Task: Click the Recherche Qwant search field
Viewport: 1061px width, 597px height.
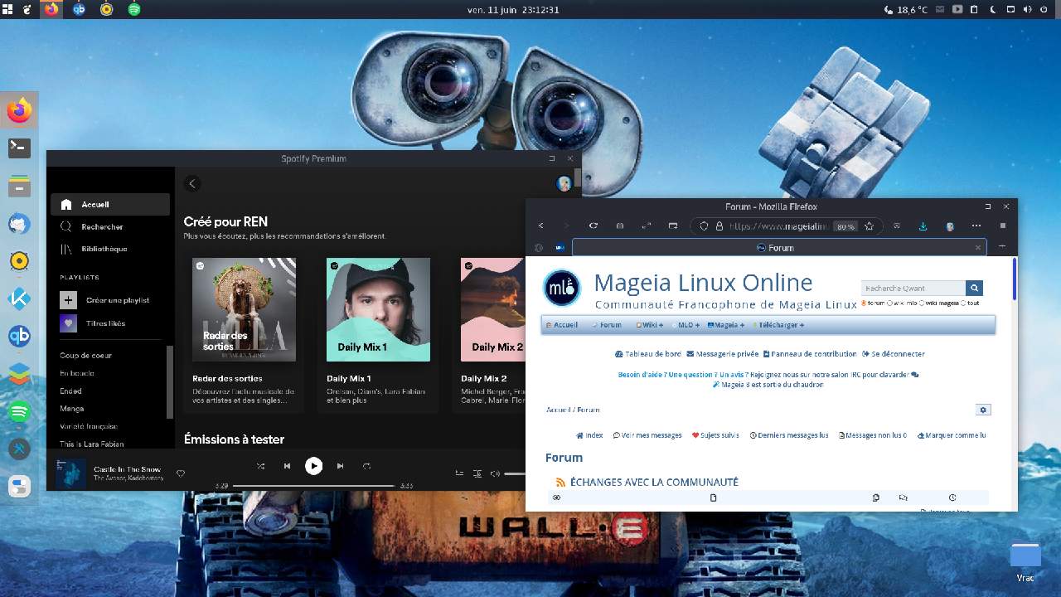Action: click(913, 288)
